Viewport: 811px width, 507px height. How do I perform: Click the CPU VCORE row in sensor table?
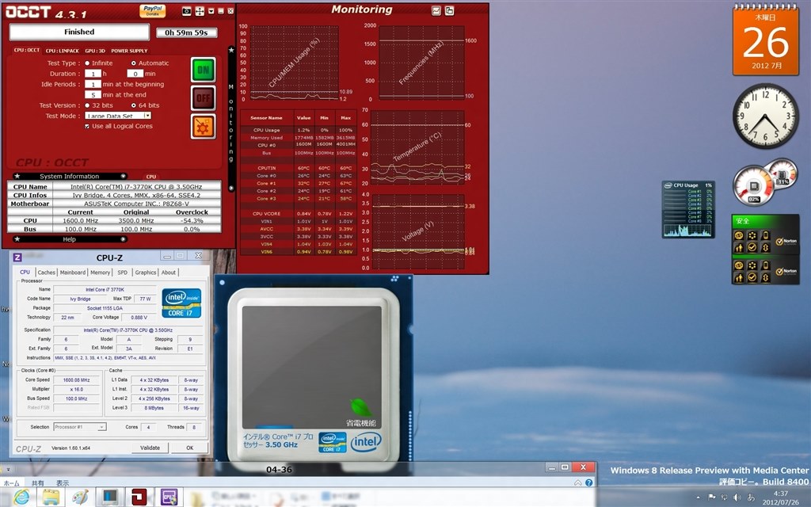299,214
